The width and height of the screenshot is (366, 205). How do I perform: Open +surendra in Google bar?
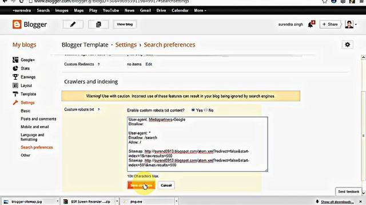[22, 10]
